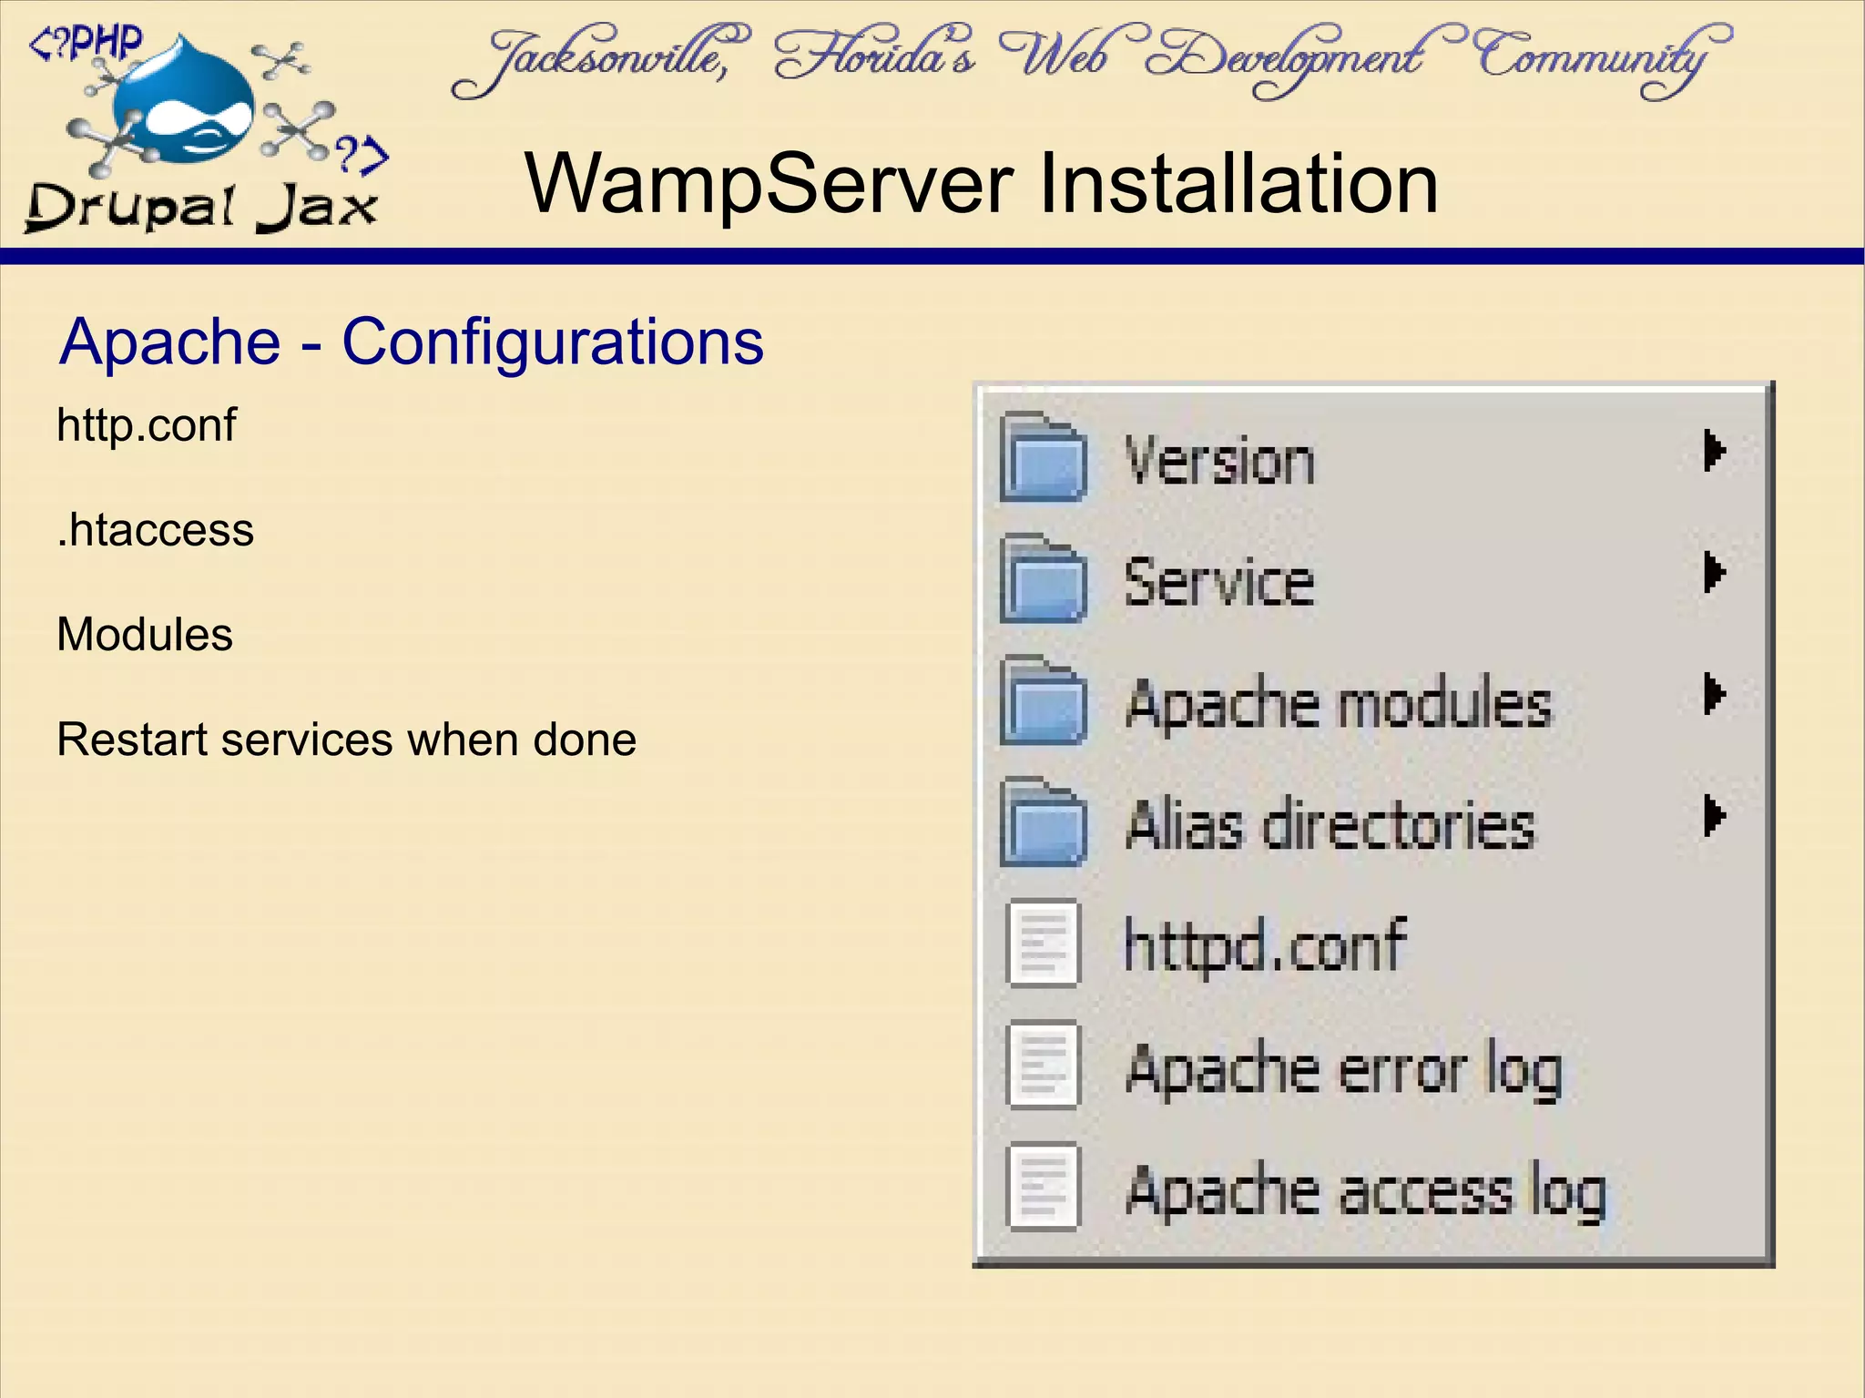Click the 'Apache - Configurations' heading
The width and height of the screenshot is (1865, 1398).
tap(412, 342)
